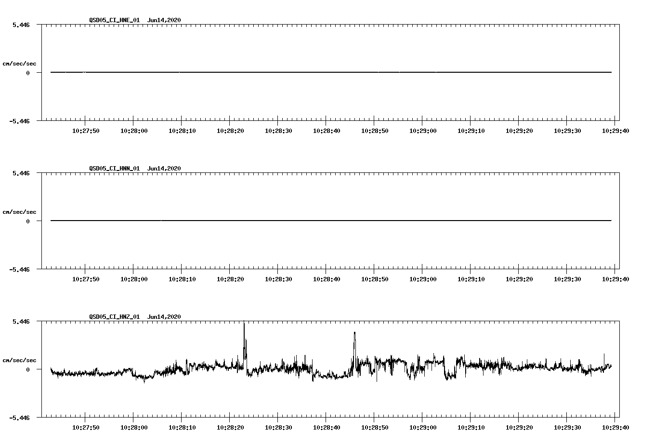Click 10:29:30 time label under HNN plot
The height and width of the screenshot is (445, 654).
click(x=567, y=279)
